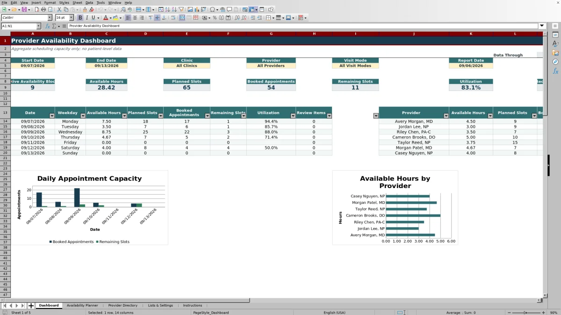Screen dimensions: 561x315
Task: Click the Save document icon
Action: [23, 9]
